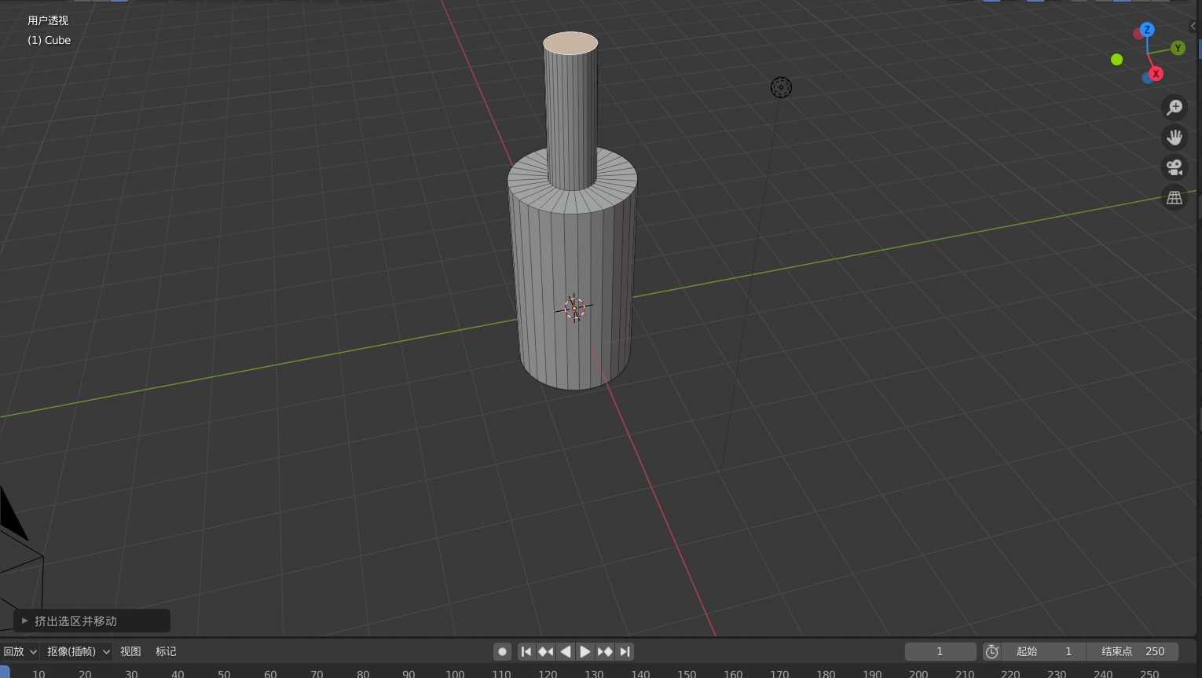Click the Z axis on the navigation gizmo
Viewport: 1202px width, 678px height.
coord(1147,30)
